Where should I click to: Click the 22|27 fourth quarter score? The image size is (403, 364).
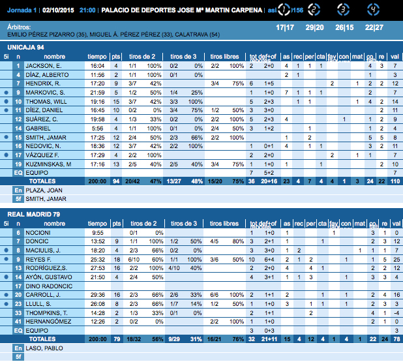point(374,27)
